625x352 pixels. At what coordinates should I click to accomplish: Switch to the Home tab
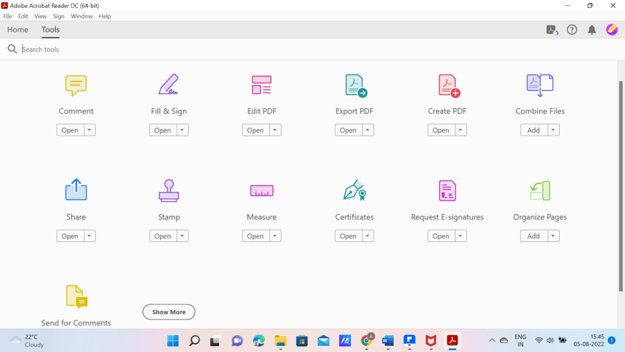[x=18, y=29]
